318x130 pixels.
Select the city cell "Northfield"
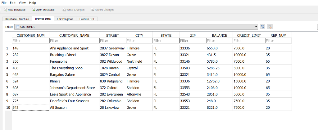pos(139,61)
